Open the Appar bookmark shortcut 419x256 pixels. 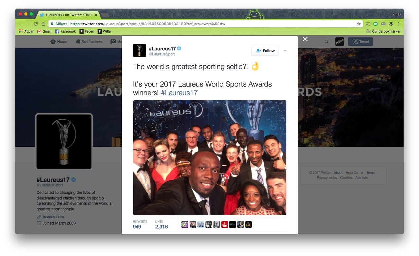coord(26,31)
